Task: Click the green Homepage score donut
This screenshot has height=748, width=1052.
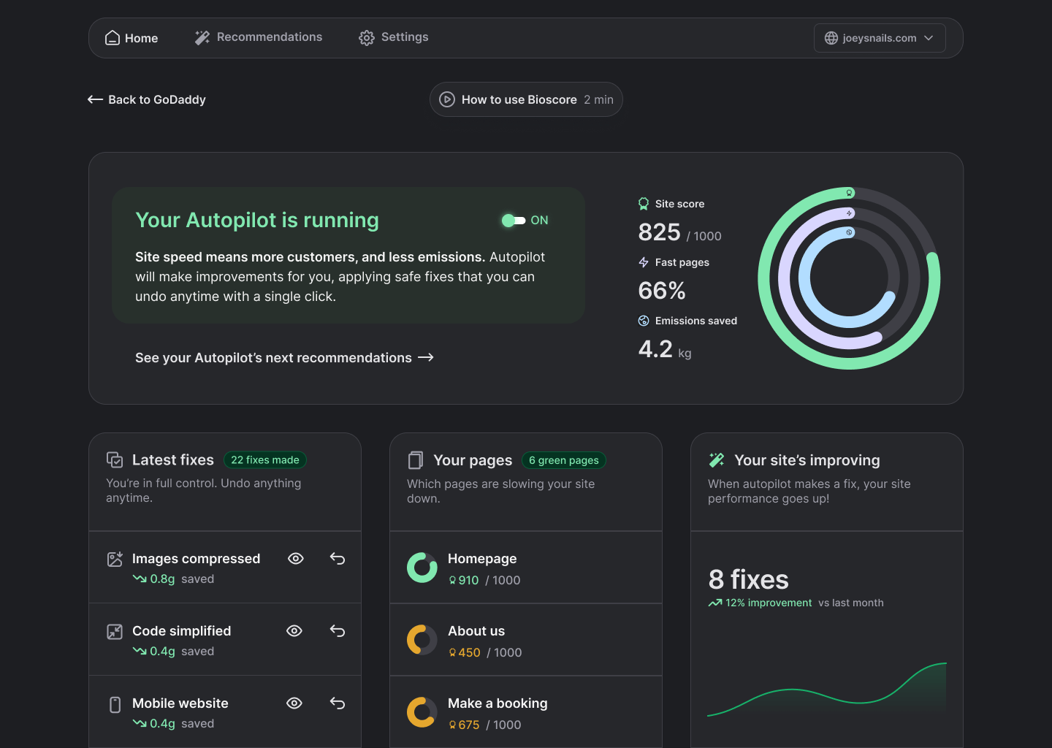Action: [422, 568]
